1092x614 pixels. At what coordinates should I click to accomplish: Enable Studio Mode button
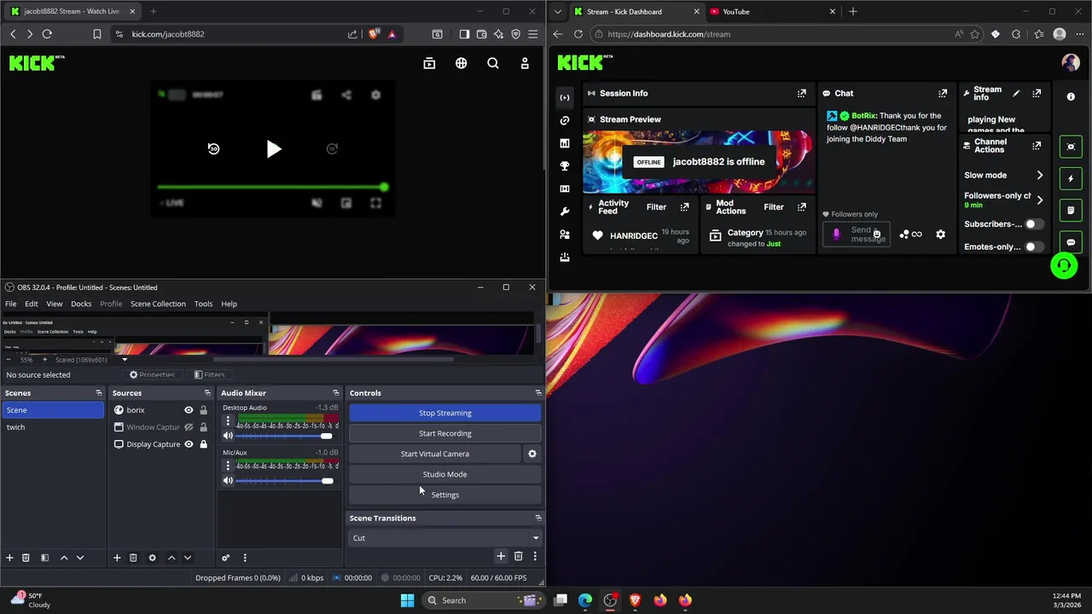444,474
